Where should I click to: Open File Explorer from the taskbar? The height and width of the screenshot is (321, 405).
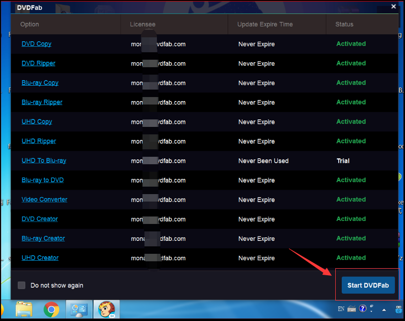(24, 309)
